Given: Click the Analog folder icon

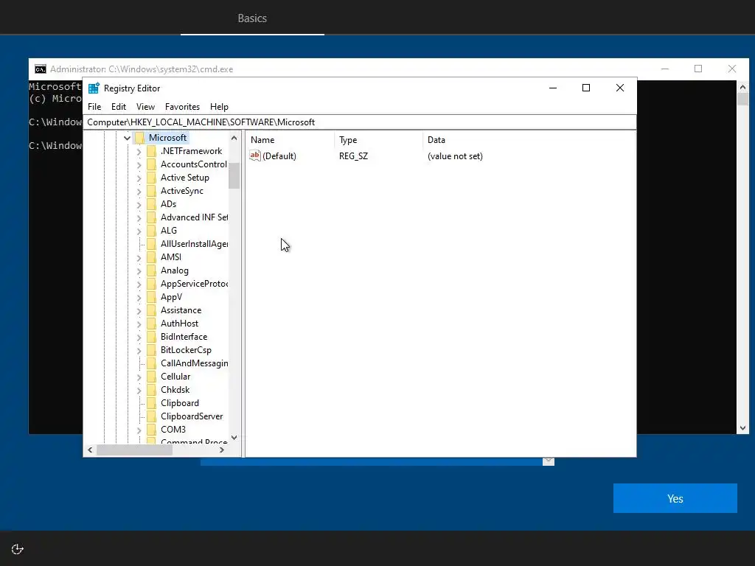Looking at the screenshot, I should (x=151, y=270).
